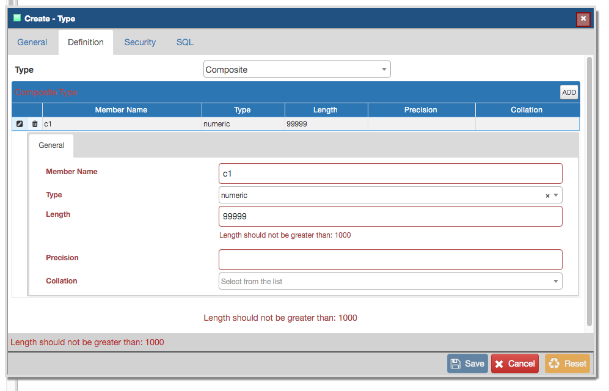
Task: Open the Collation select list
Action: pyautogui.click(x=390, y=281)
